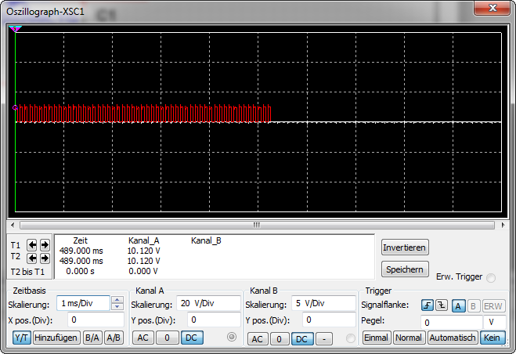Move cursor T2 right with arrow button
Image resolution: width=516 pixels, height=354 pixels.
pyautogui.click(x=45, y=258)
